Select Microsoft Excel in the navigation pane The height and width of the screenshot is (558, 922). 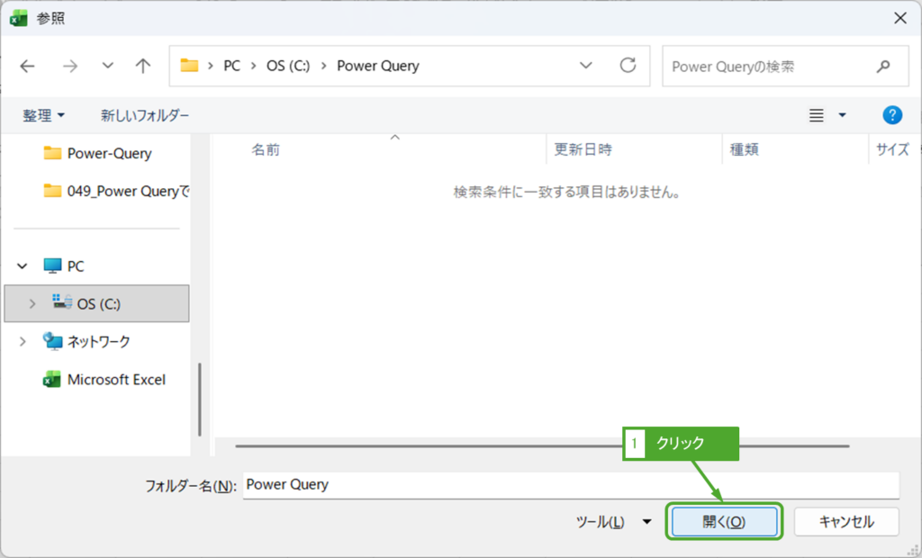116,380
